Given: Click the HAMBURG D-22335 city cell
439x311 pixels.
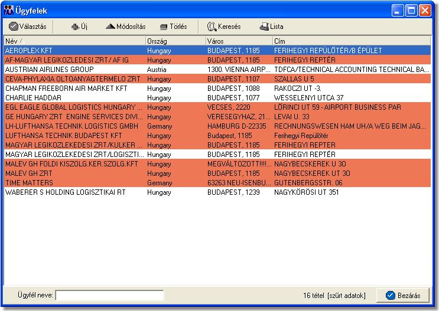Looking at the screenshot, I should coord(236,126).
